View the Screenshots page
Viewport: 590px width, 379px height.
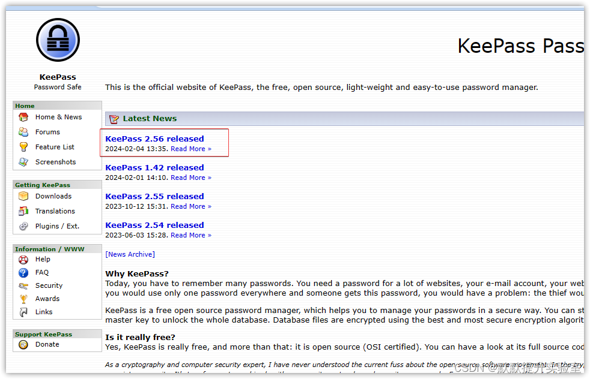tap(55, 163)
